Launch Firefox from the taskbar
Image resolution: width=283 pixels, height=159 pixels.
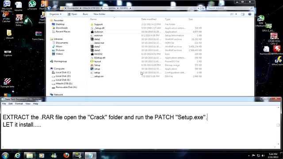click(66, 155)
